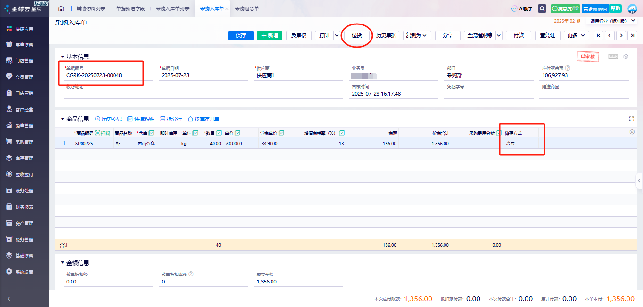
Task: Click the keyboard shortcut icon
Action: [x=613, y=57]
